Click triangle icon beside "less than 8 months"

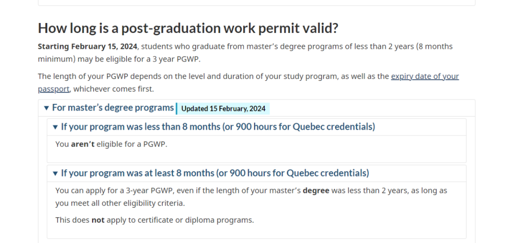tap(55, 127)
